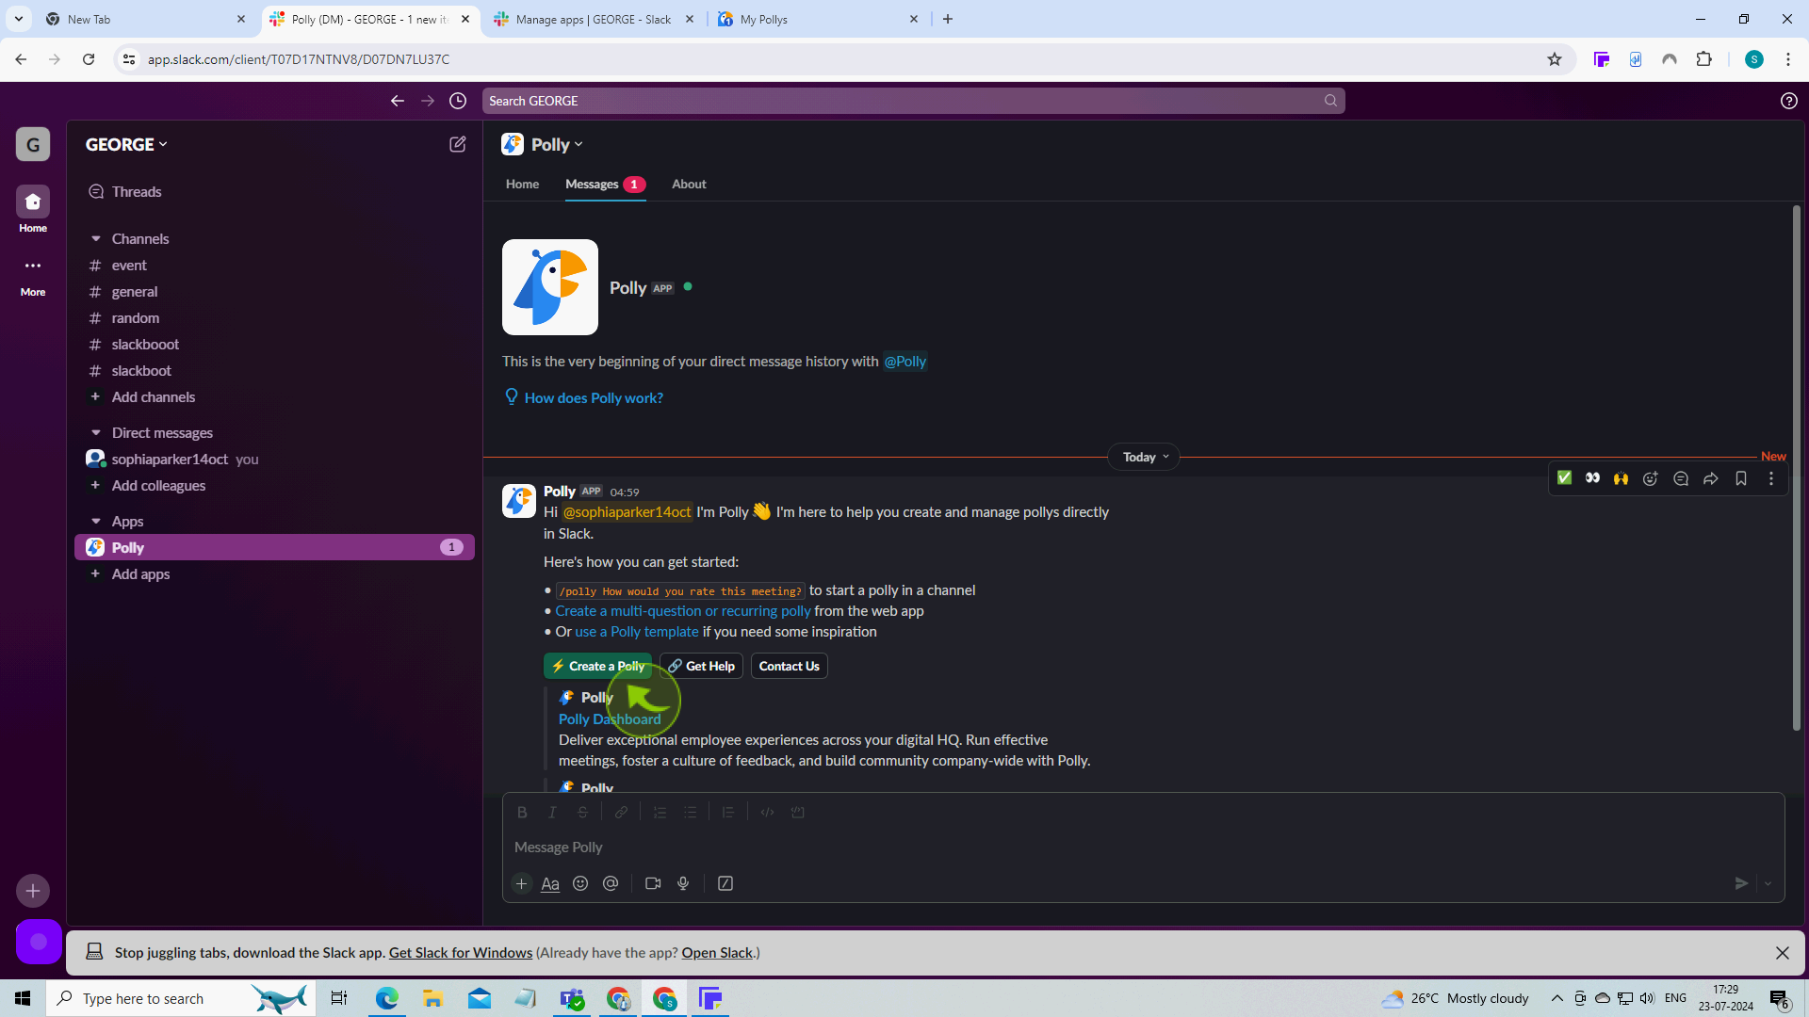Viewport: 1809px width, 1017px height.
Task: Click Get Slack for Windows link
Action: point(461,953)
